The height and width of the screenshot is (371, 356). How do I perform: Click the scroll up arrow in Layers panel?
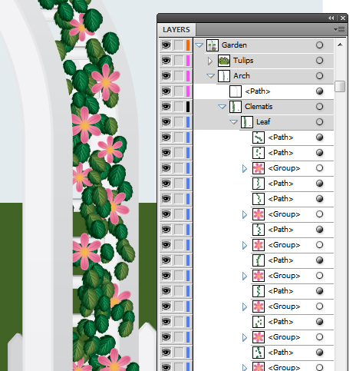coord(340,45)
